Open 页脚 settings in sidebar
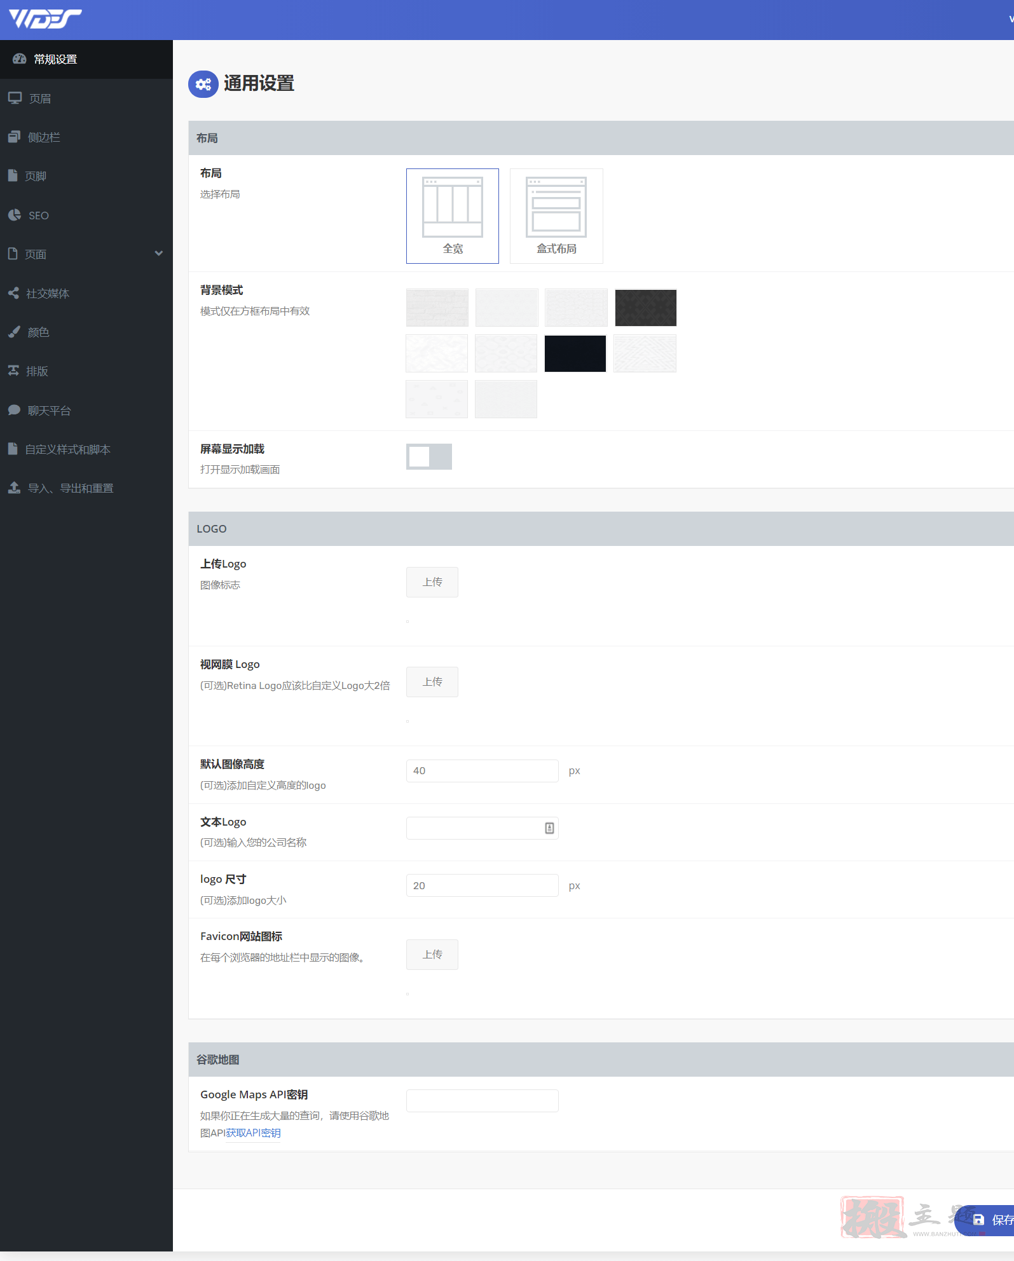 (86, 176)
